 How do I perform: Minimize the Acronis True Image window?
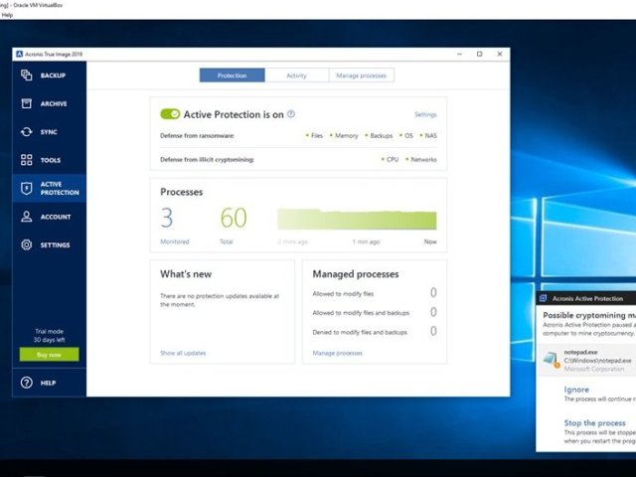tap(459, 54)
